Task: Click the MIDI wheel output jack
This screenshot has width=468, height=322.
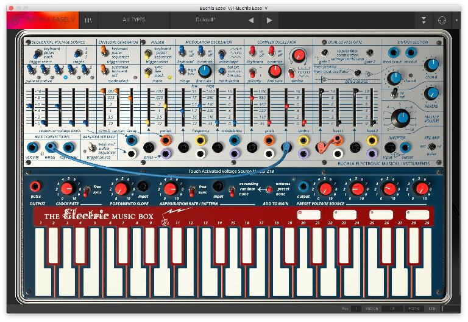Action: click(50, 147)
